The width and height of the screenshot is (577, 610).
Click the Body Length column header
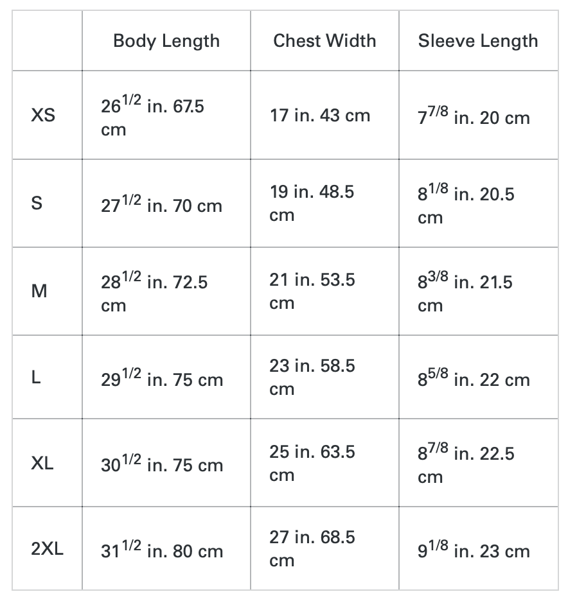tap(166, 41)
